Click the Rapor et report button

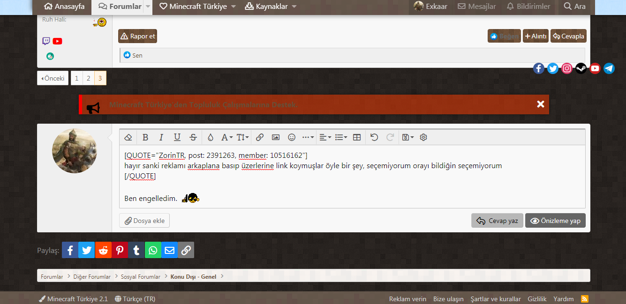click(137, 36)
